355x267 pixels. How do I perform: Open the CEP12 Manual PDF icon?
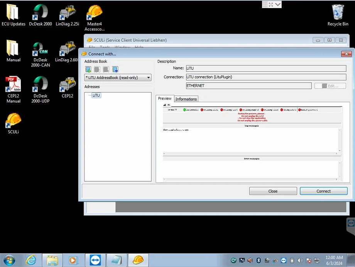[14, 89]
